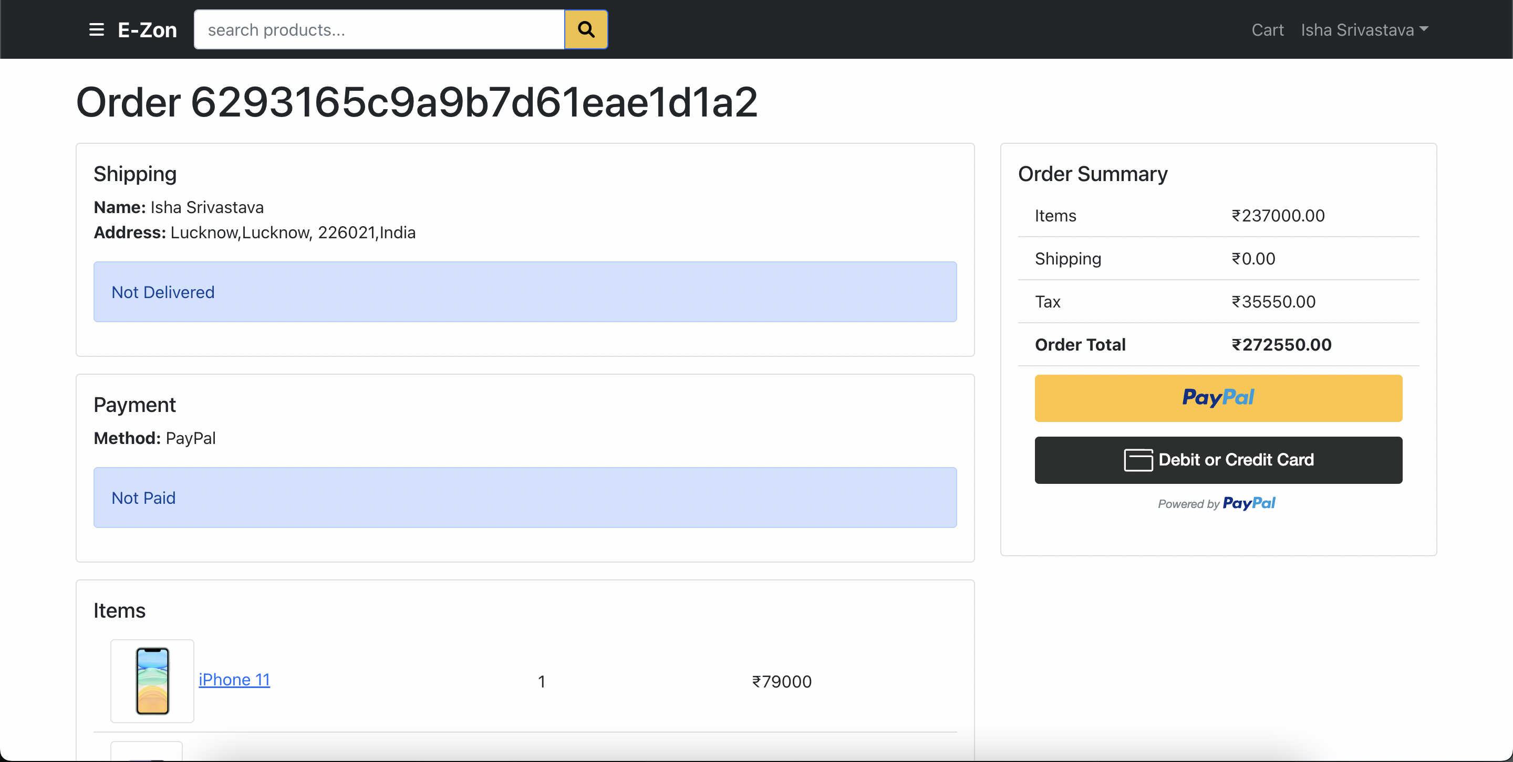The width and height of the screenshot is (1513, 762).
Task: Click the search magnifier icon
Action: pyautogui.click(x=586, y=29)
